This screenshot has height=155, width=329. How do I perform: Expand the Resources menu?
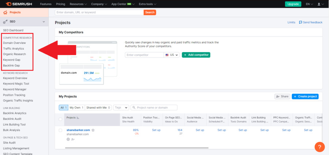(78, 4)
